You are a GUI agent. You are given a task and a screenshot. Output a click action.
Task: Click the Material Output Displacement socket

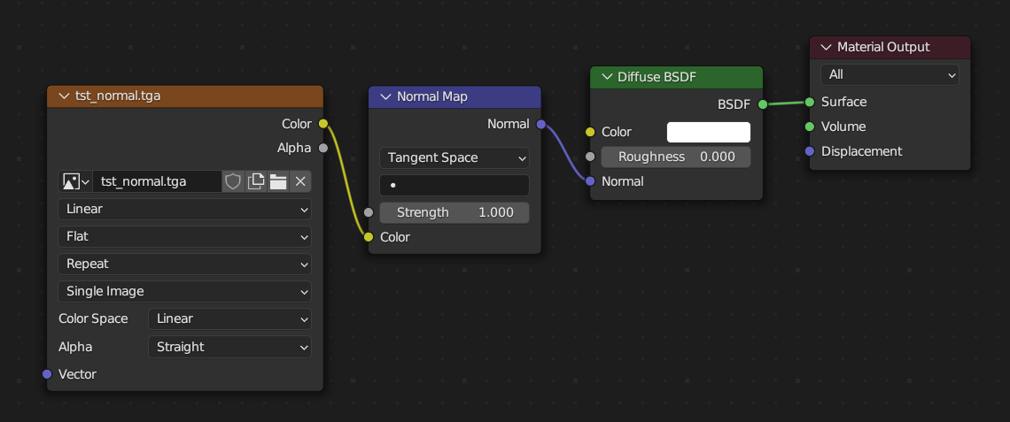click(811, 151)
